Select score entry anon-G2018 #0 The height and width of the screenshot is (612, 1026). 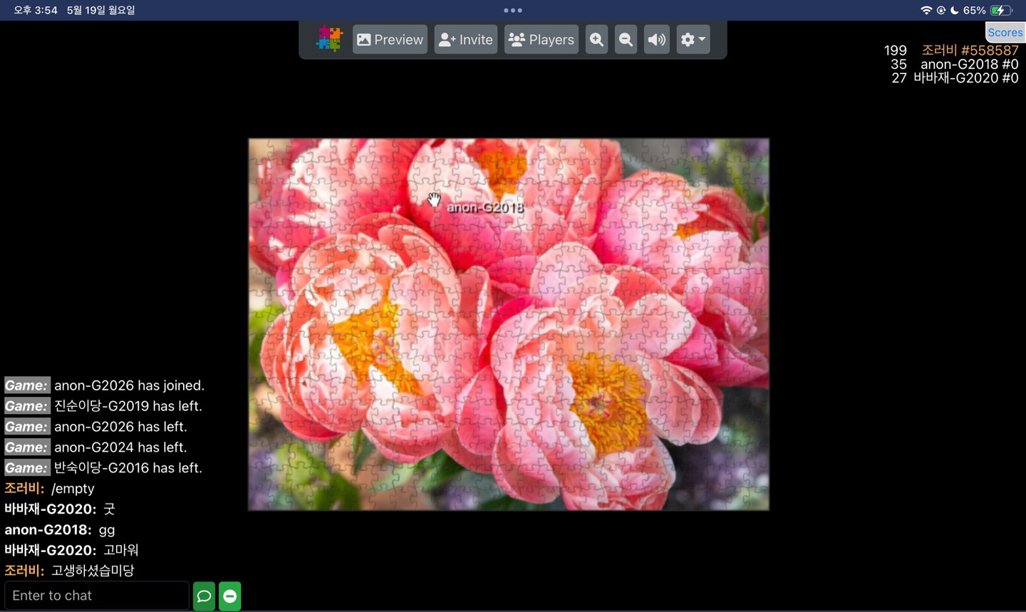pos(969,64)
